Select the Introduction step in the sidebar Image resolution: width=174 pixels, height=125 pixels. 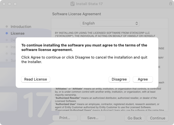coord(21,26)
